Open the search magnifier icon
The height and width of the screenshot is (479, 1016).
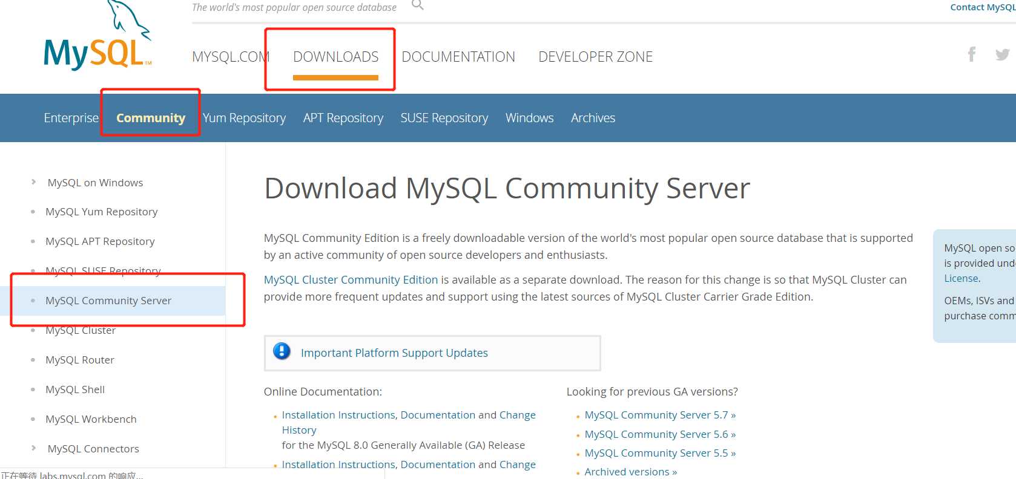(417, 5)
